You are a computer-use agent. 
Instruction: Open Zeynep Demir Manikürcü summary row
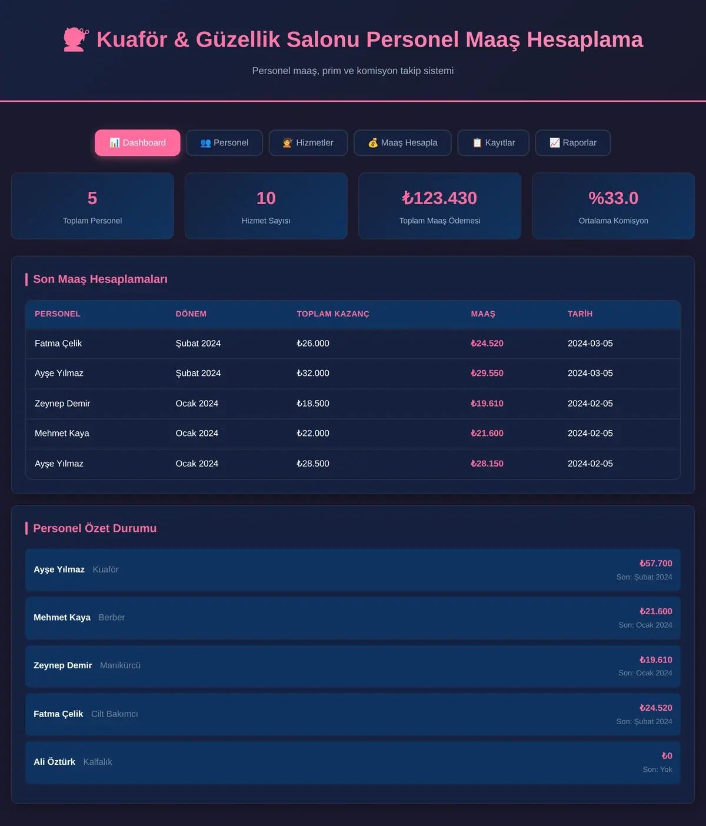click(x=353, y=666)
